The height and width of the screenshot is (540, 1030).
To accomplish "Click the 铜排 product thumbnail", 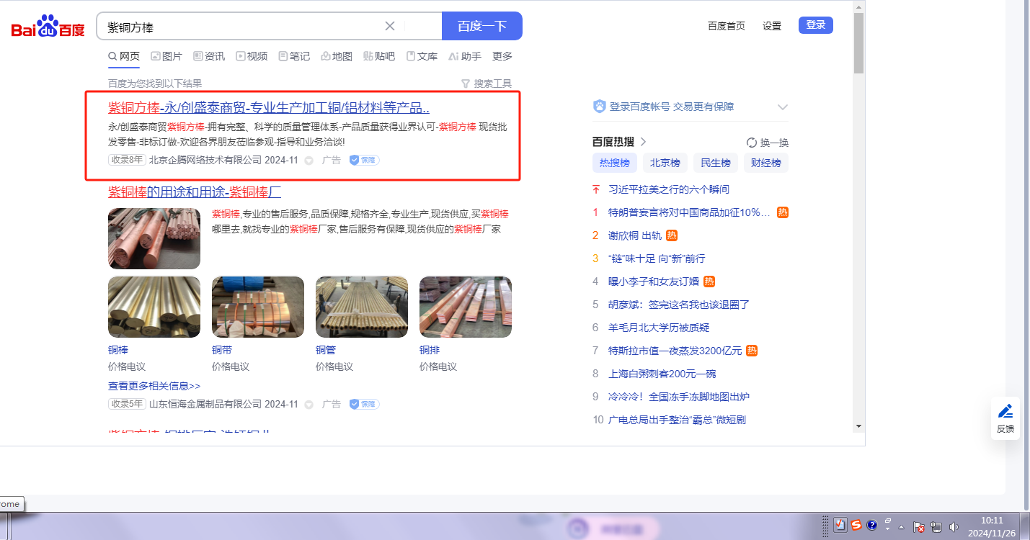I will click(466, 307).
